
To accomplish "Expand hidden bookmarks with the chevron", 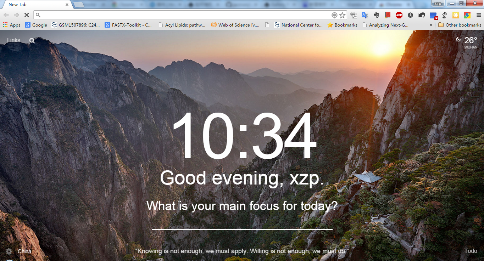I will point(431,25).
